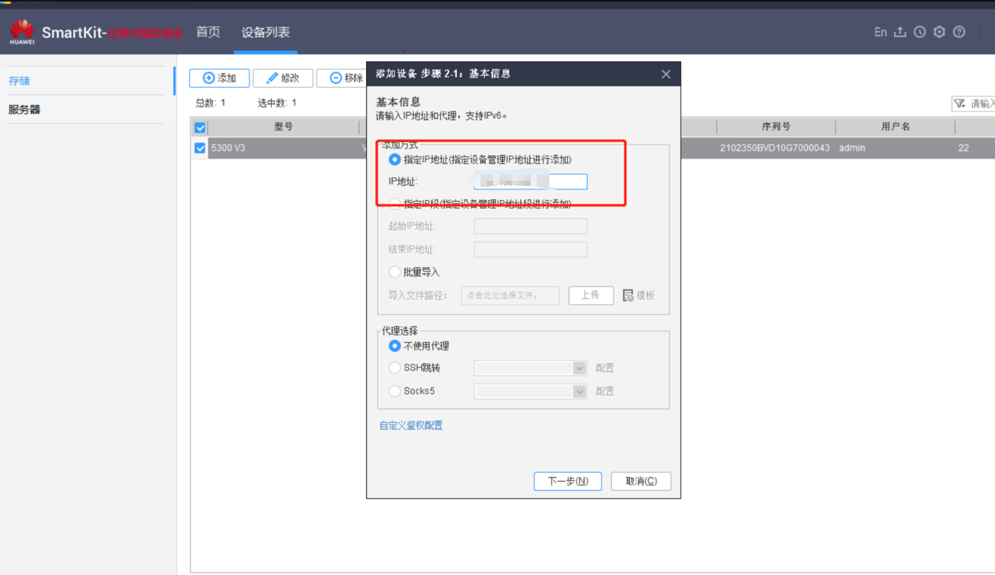Click the export/upload icon in header
995x575 pixels.
900,32
